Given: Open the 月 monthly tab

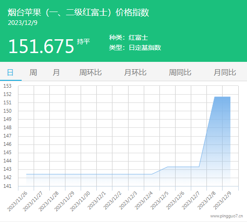Looking at the screenshot, I should [56, 72].
